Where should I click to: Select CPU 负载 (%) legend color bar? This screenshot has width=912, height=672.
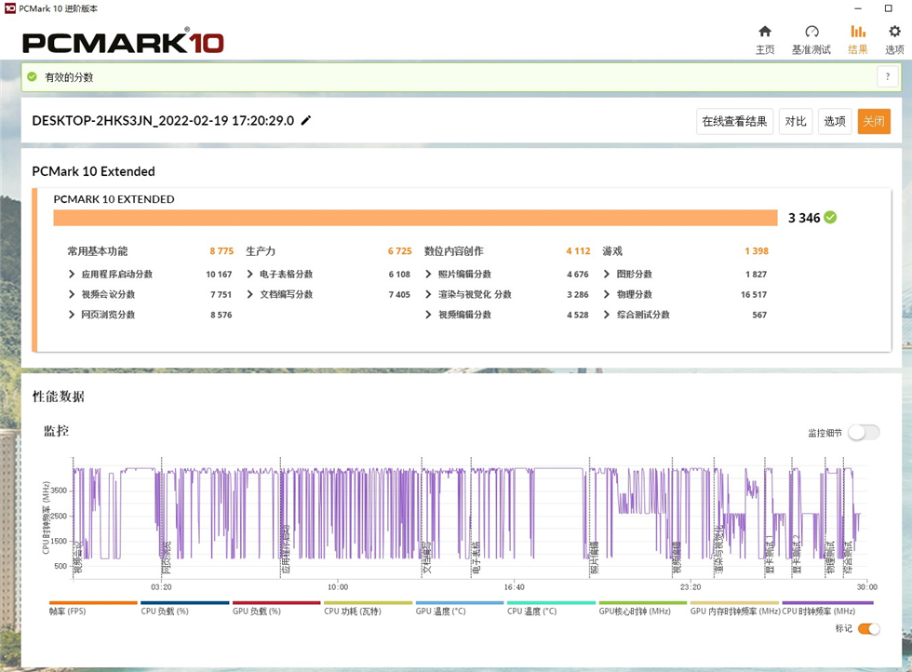(x=185, y=603)
